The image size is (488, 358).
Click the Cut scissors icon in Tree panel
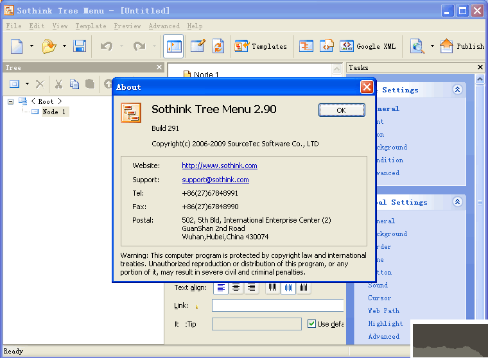coord(58,84)
